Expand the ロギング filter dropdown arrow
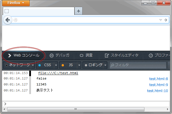 (x=105, y=65)
